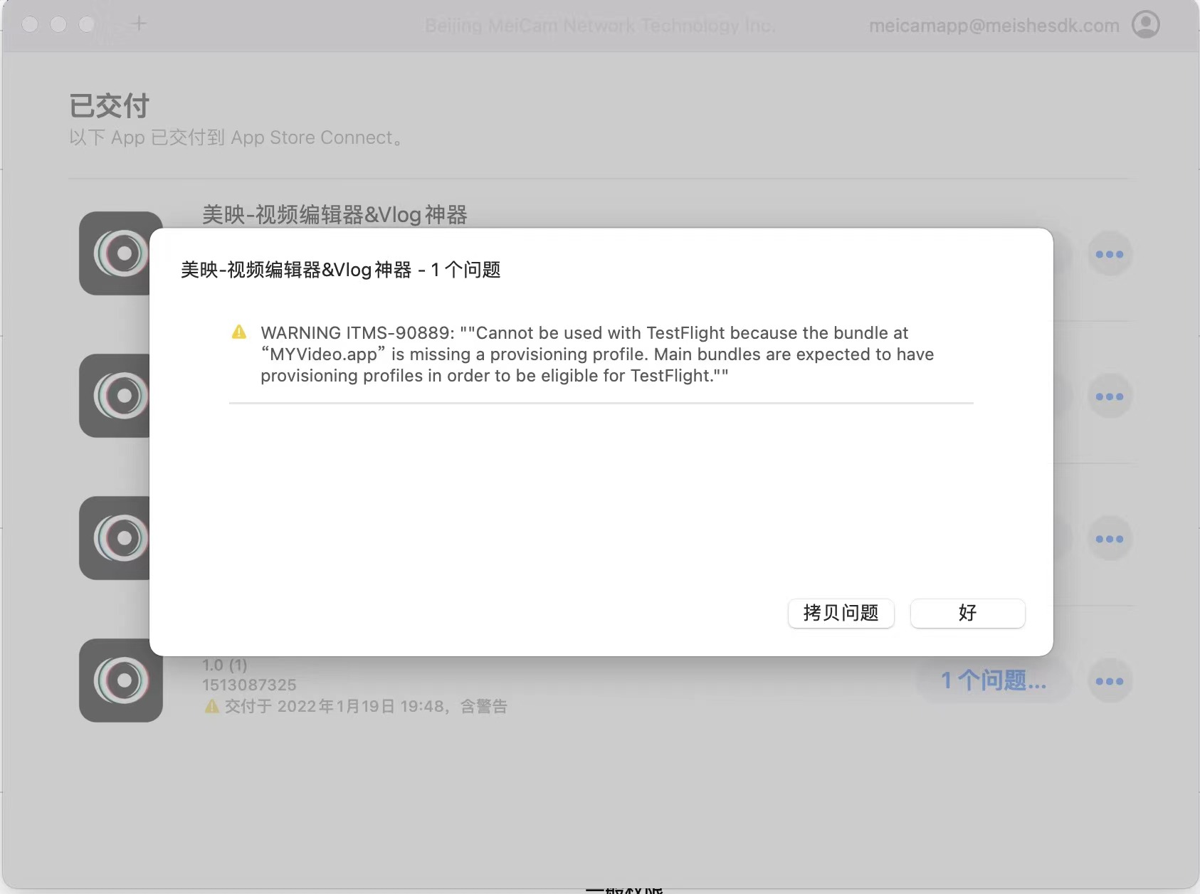The image size is (1200, 894).
Task: Copy the issue with 拷贝问题 button
Action: point(841,613)
